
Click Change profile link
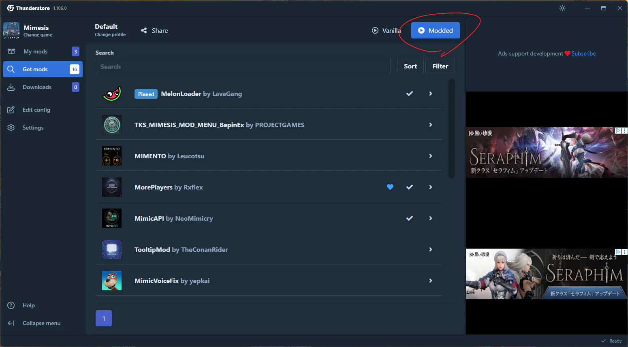pyautogui.click(x=110, y=34)
